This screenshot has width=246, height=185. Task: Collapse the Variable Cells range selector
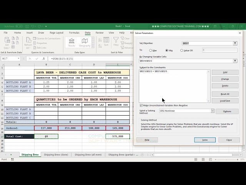235,61
